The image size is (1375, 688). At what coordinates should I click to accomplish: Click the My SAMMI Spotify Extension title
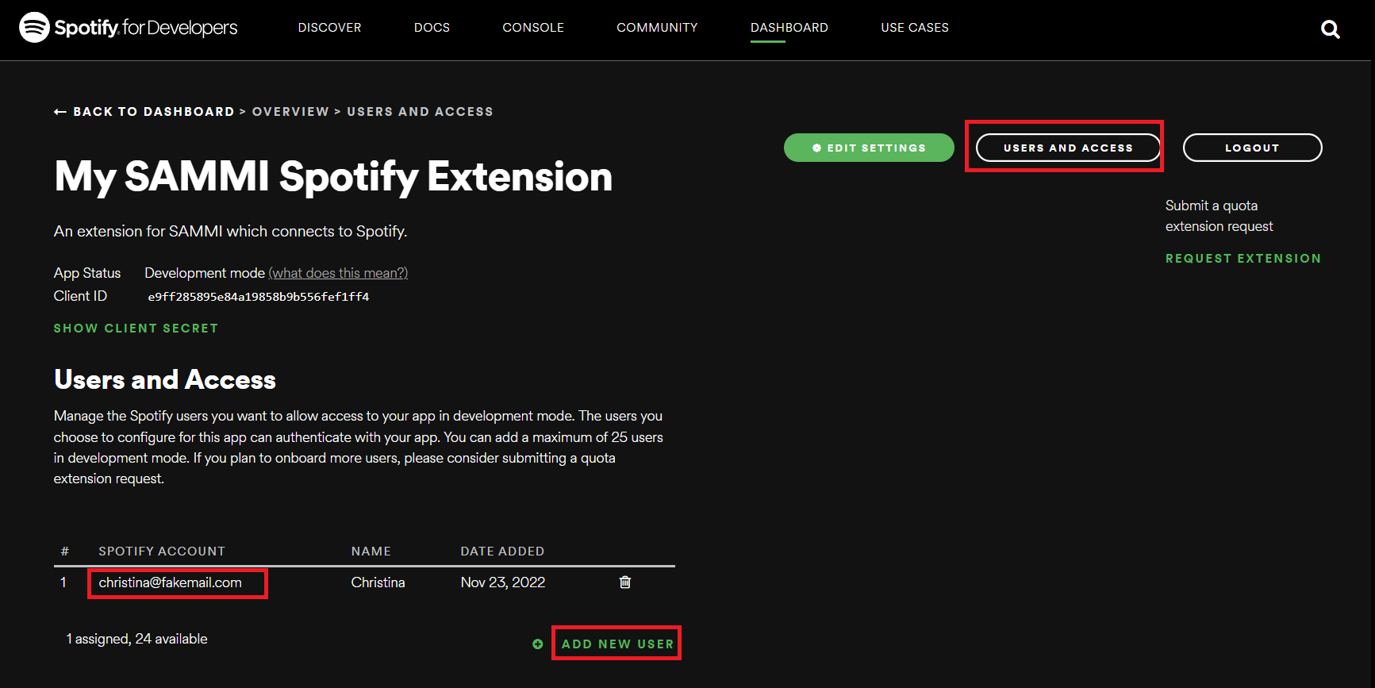tap(333, 177)
